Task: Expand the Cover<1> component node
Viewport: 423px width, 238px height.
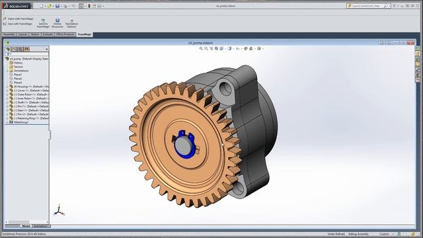Action: (7, 91)
